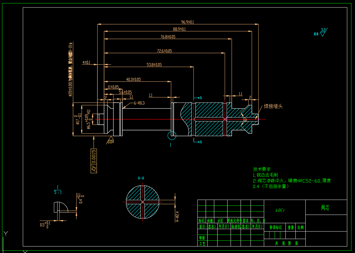The width and height of the screenshot is (355, 253).
Task: Click the hatched A-A circular cross-section view
Action: 143,202
